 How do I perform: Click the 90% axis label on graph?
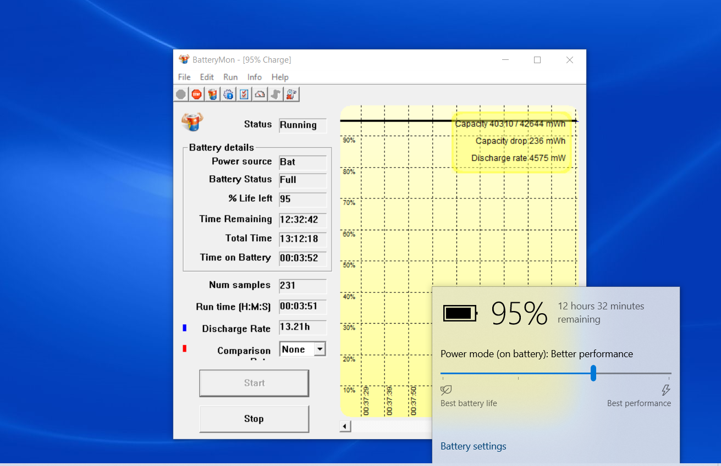(x=349, y=140)
